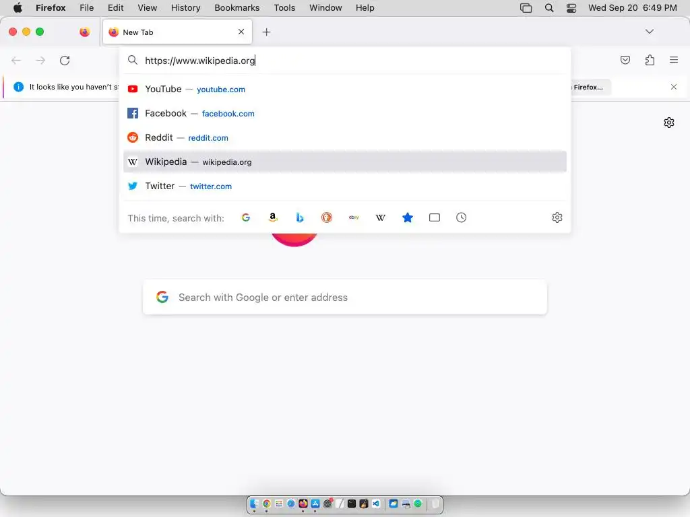The width and height of the screenshot is (690, 517).
Task: Open the Help menu
Action: coord(365,8)
